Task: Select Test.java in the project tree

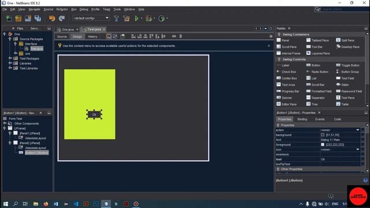Action: point(37,49)
